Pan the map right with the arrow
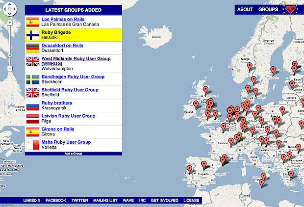304x207 pixels. [15, 9]
